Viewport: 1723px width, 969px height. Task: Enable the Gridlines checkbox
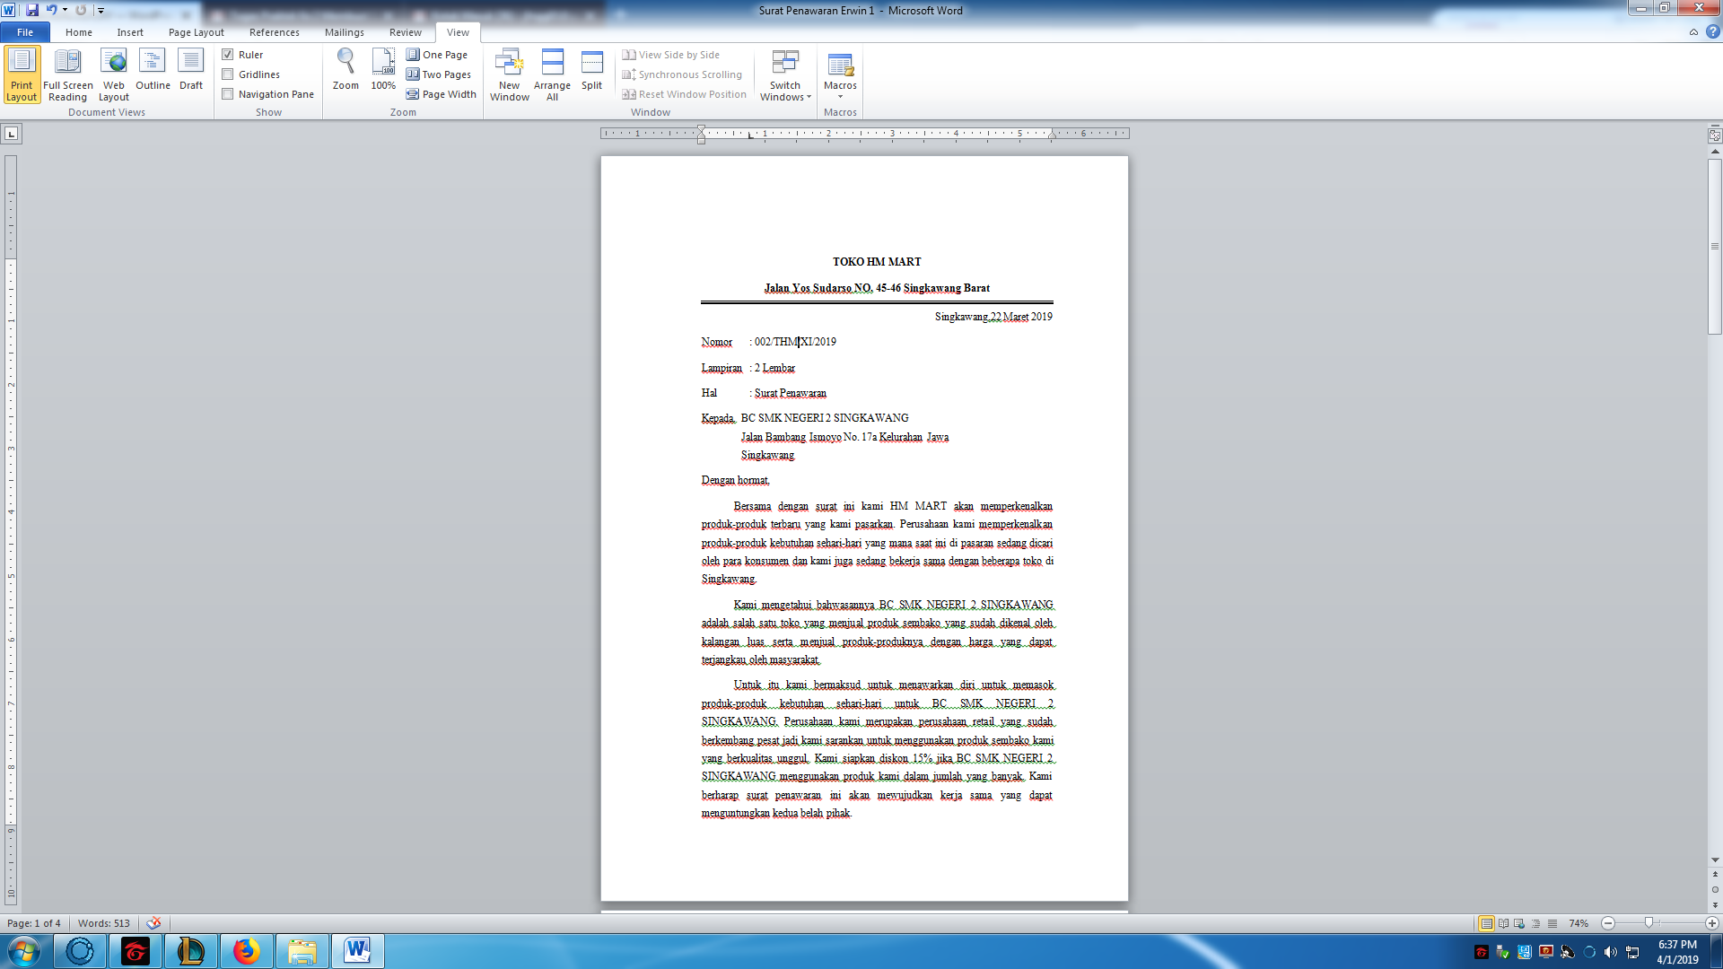tap(228, 74)
